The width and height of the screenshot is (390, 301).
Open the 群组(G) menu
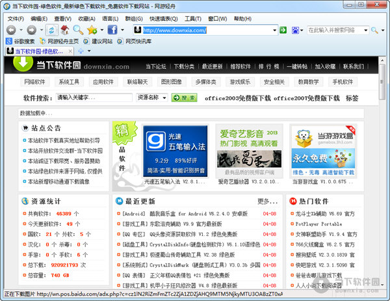coord(134,19)
